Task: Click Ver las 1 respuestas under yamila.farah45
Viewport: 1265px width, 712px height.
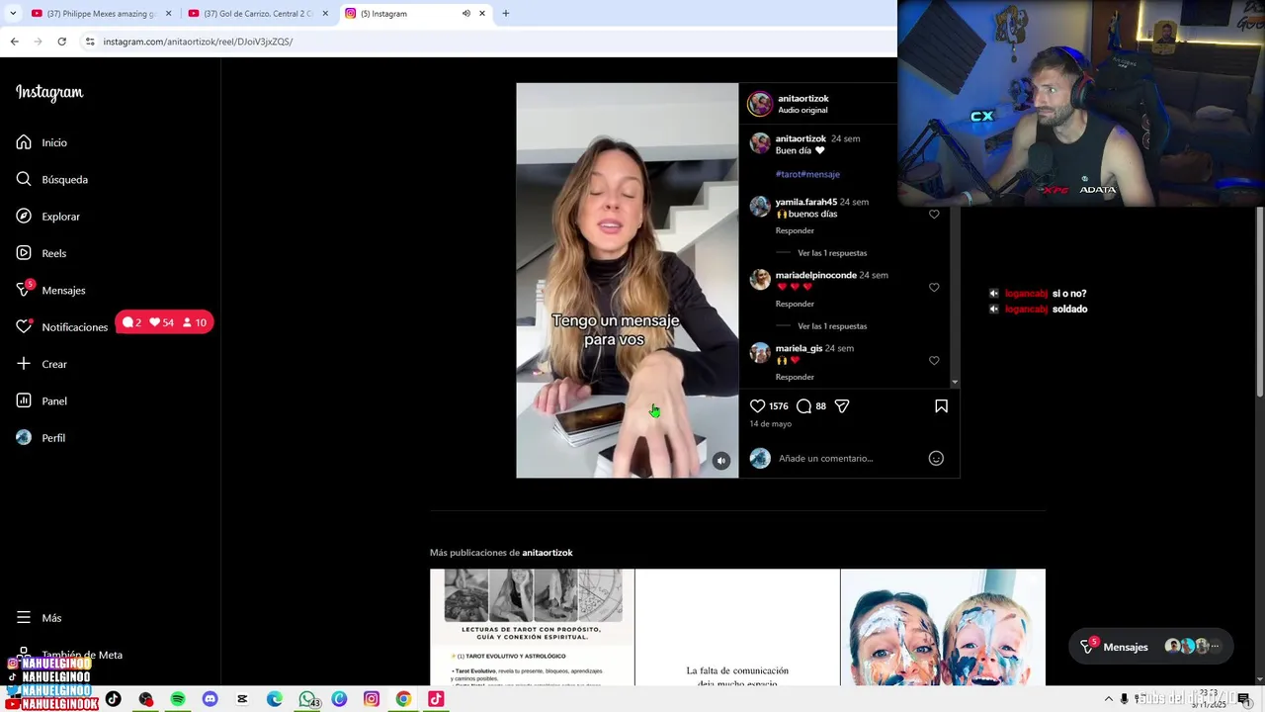Action: (832, 253)
